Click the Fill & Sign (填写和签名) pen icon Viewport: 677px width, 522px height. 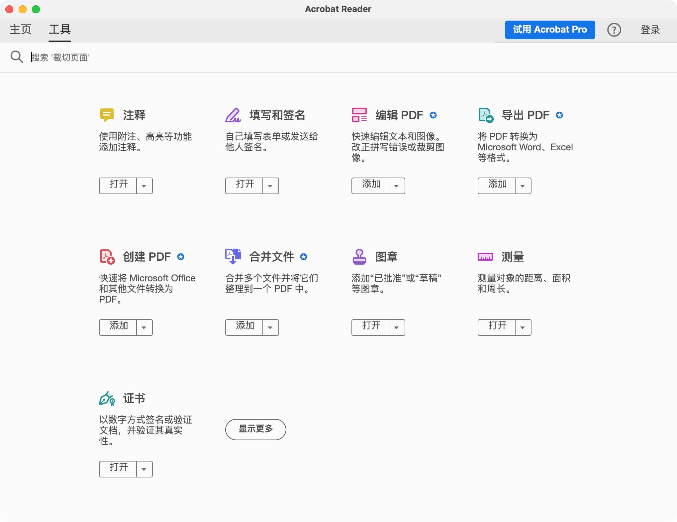pos(233,115)
